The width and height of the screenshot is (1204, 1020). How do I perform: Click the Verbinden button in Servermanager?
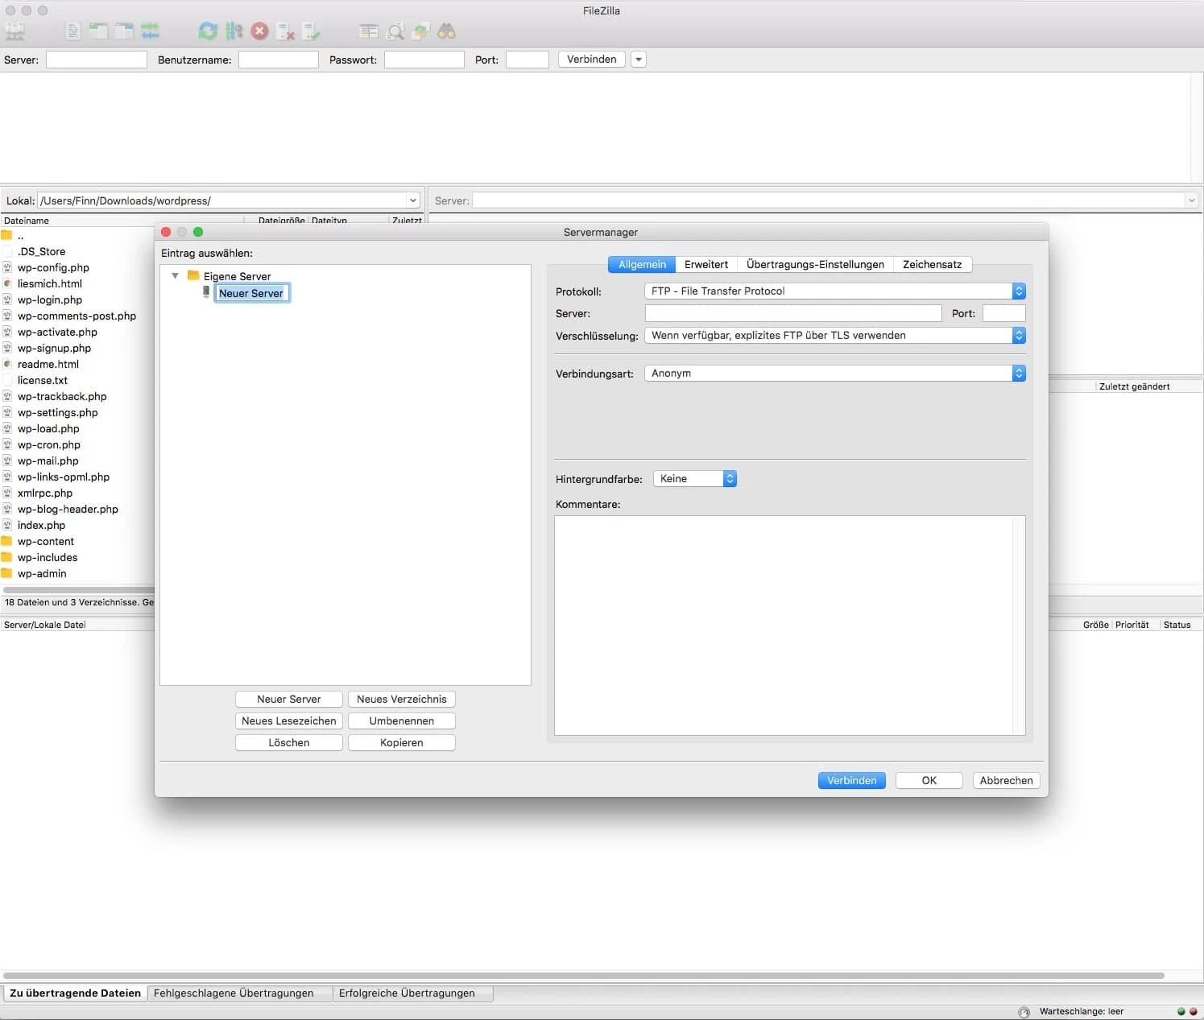pyautogui.click(x=850, y=780)
